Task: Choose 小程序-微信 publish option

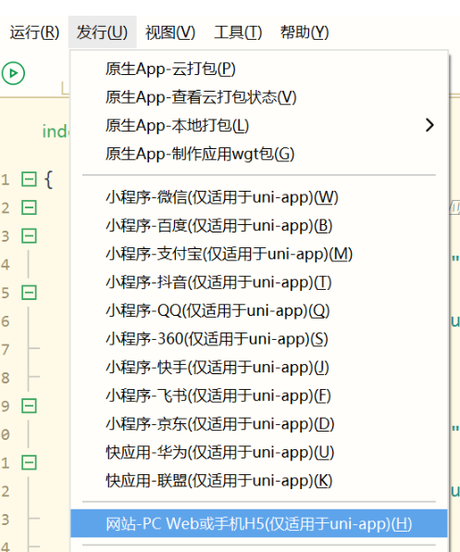Action: click(x=259, y=197)
